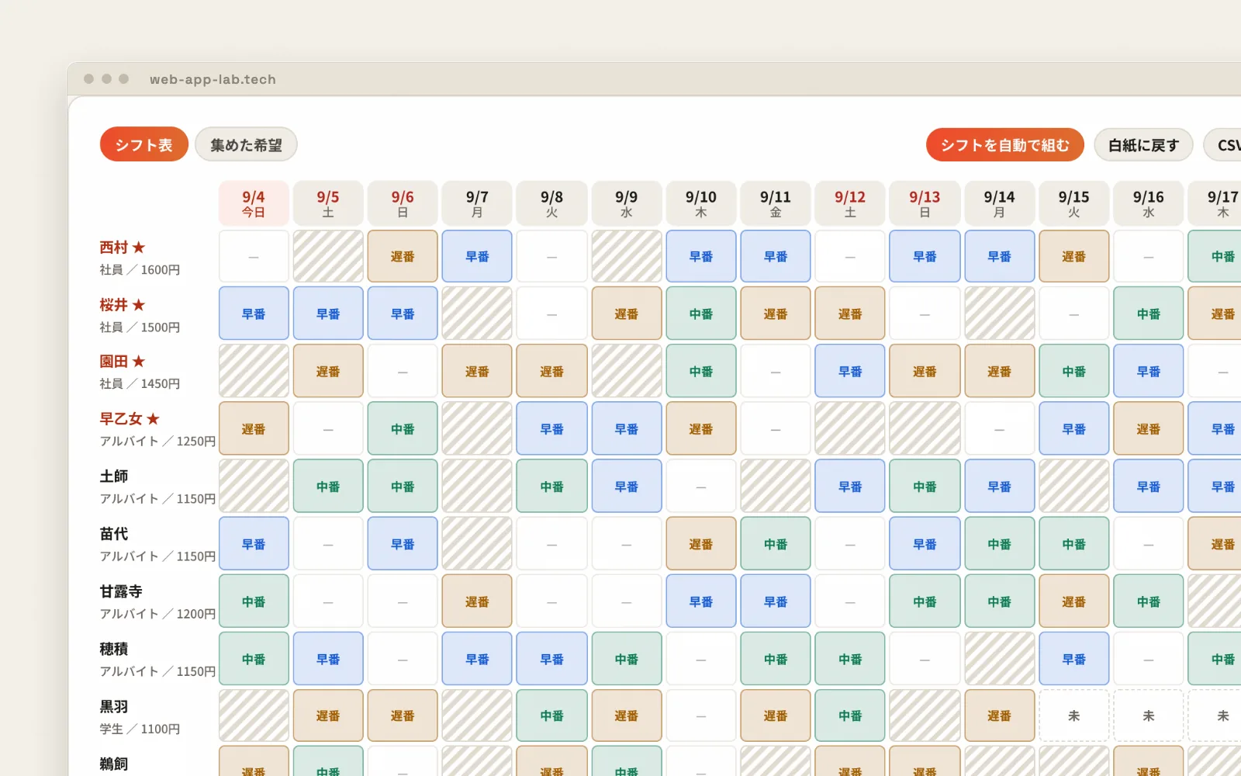
Task: Click 西村's hatched unavailable cell on 9/5
Action: point(328,256)
